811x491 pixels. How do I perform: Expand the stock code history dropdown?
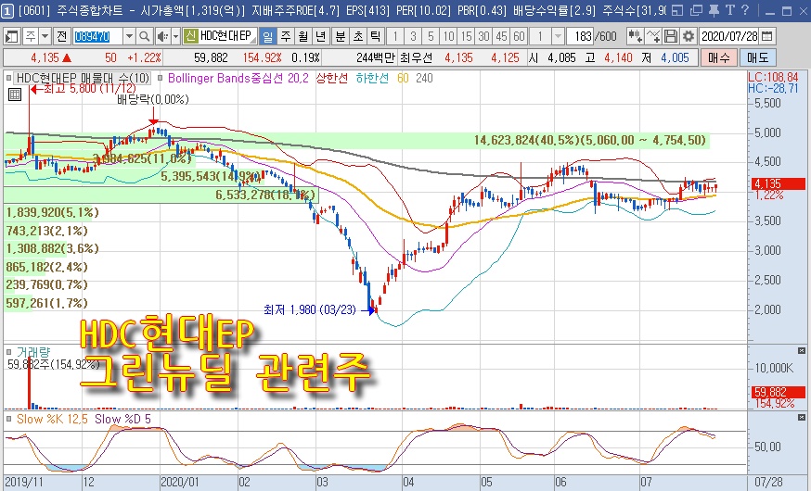pos(129,36)
